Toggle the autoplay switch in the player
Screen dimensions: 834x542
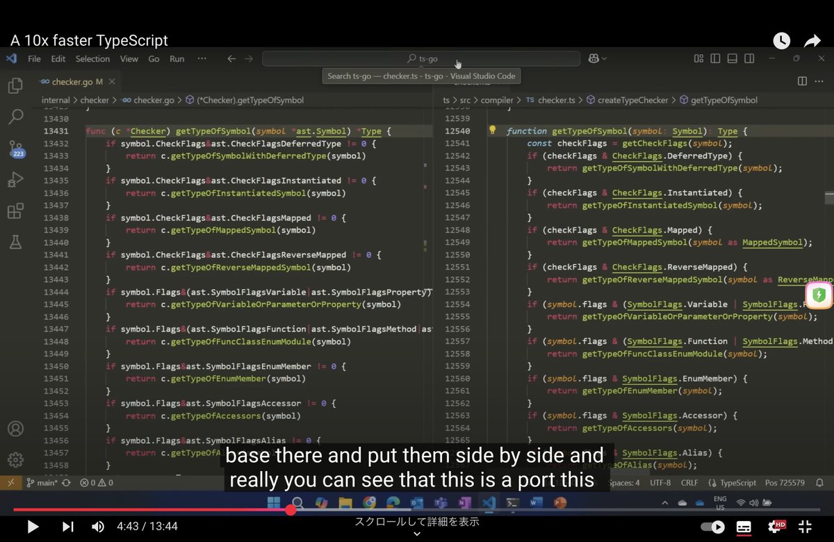pos(712,527)
